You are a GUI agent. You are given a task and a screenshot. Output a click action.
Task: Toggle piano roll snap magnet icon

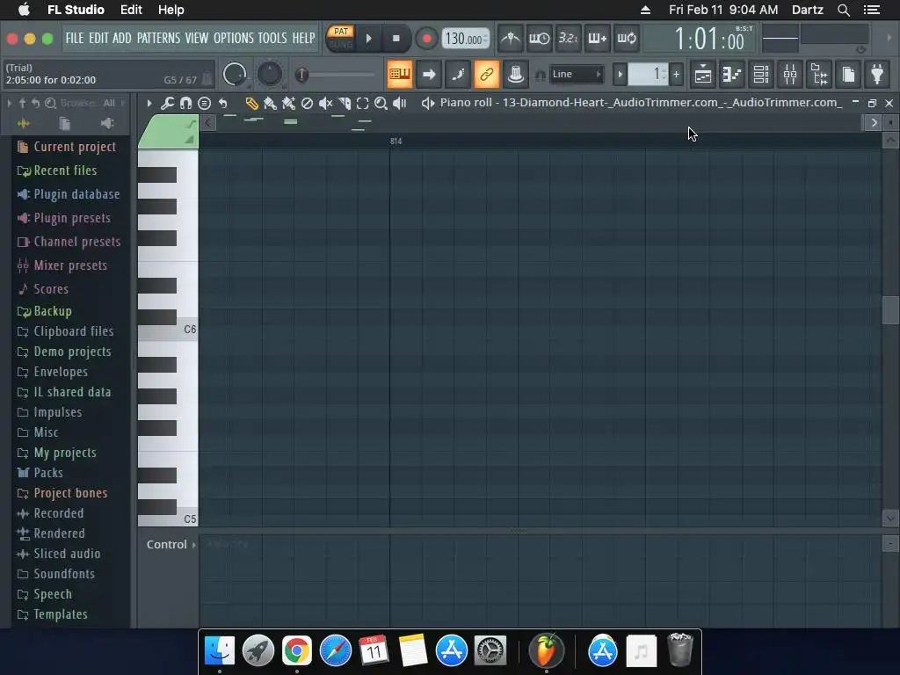(x=185, y=104)
